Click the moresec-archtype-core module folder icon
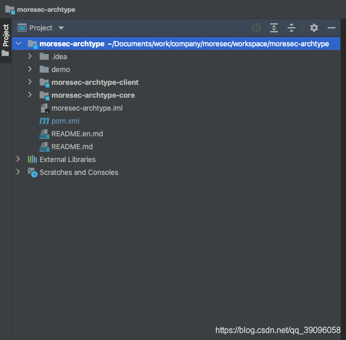 click(44, 96)
